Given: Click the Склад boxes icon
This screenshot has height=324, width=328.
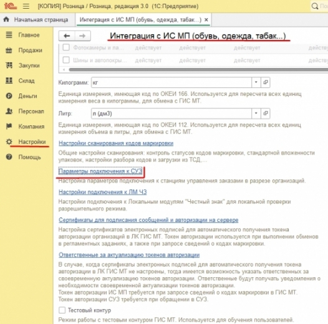Looking at the screenshot, I should 9,80.
